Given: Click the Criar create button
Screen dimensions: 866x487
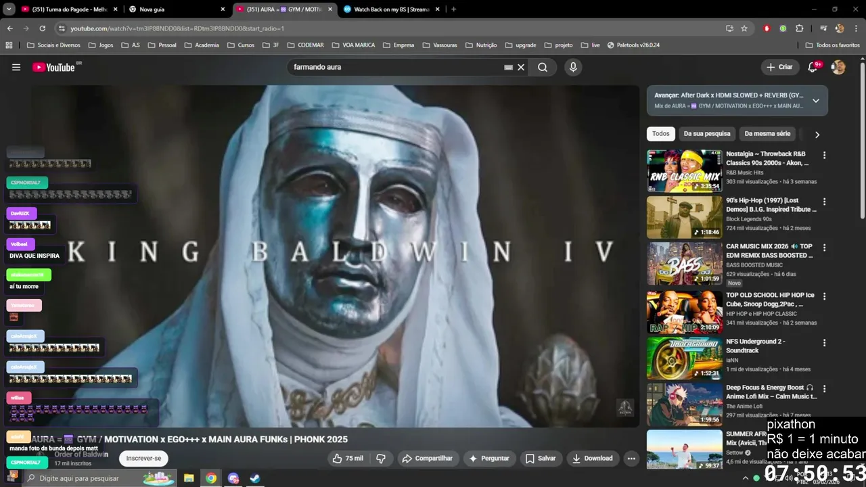Looking at the screenshot, I should 779,67.
